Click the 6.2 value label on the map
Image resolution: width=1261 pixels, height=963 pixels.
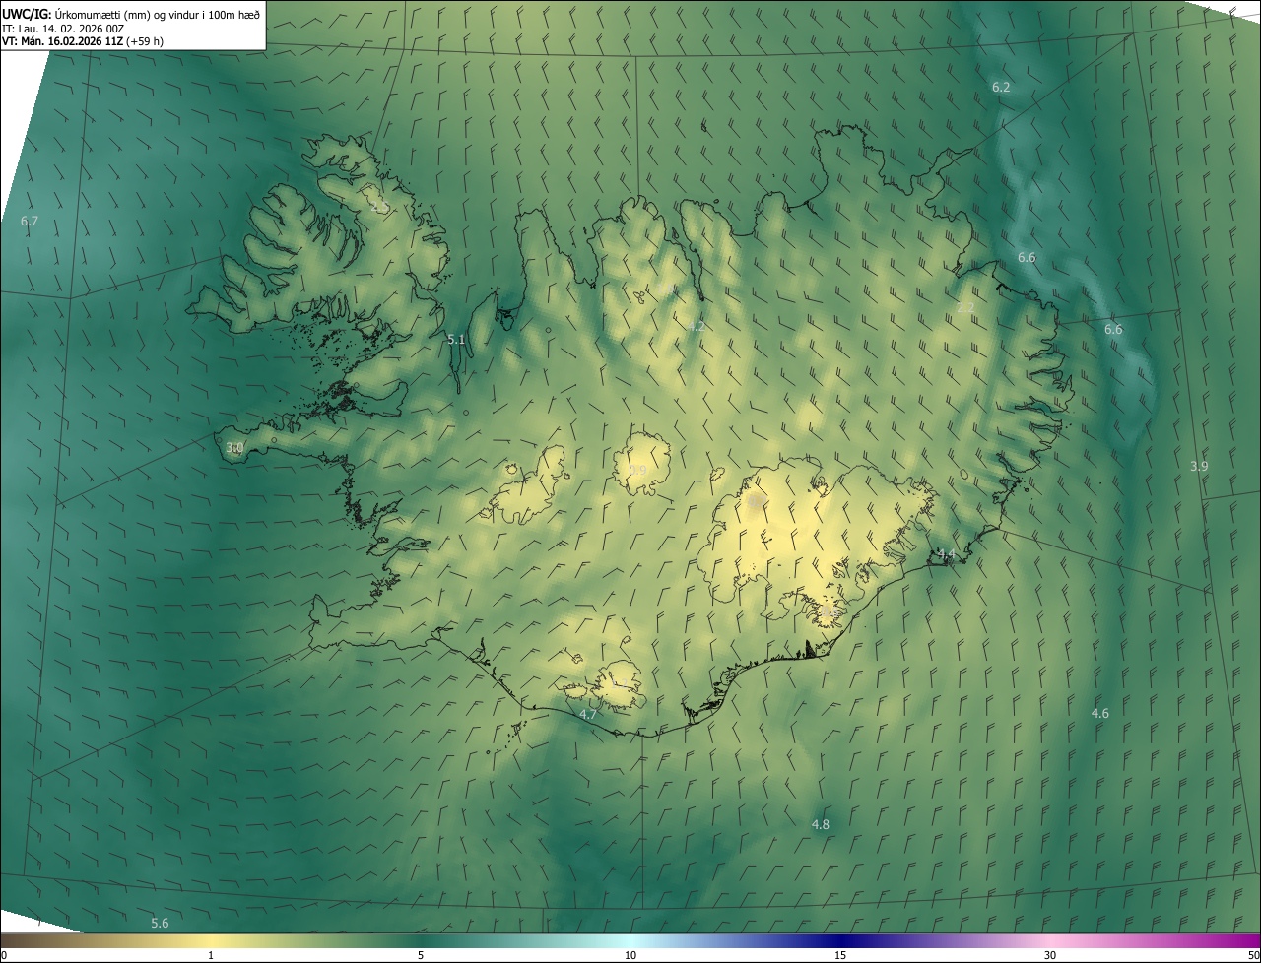1001,88
